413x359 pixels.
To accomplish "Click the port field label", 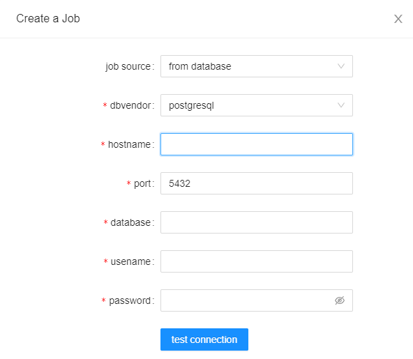I will 142,184.
